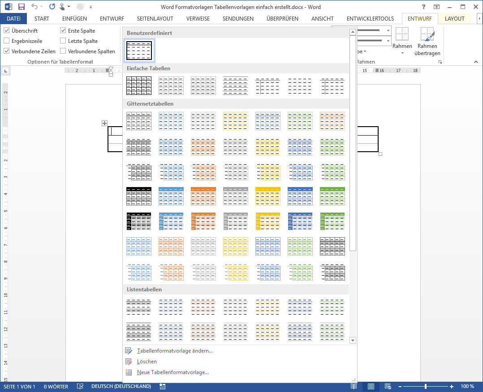Click the zoom in plus icon
Screen dimensions: 483x392
[x=452, y=387]
